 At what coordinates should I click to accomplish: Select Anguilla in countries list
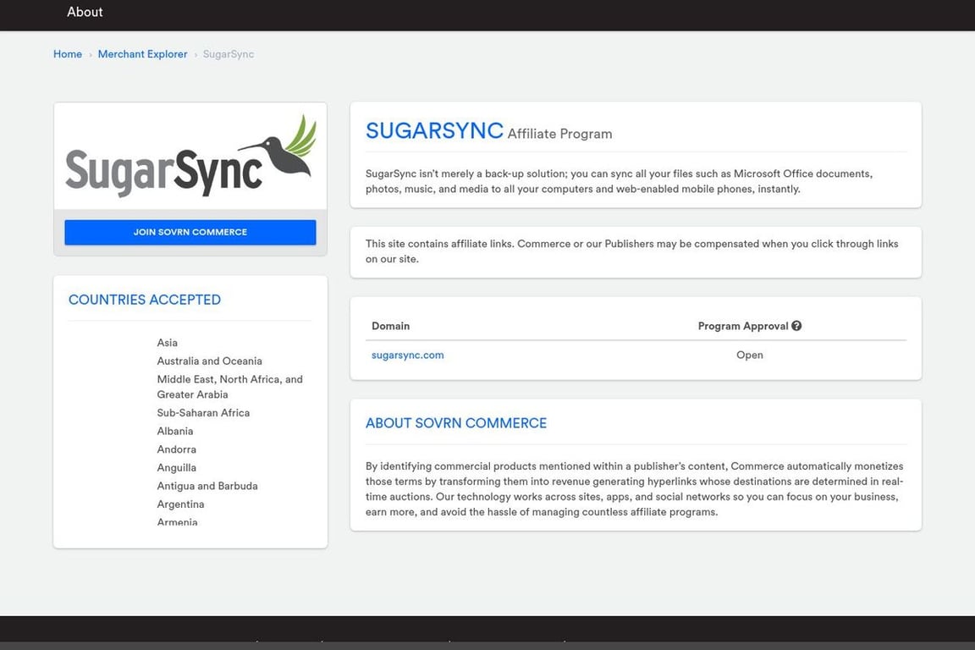tap(177, 468)
